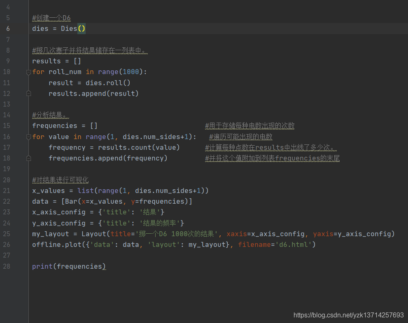The image size is (408, 323).
Task: Collapse the for loop starting at line 10
Action: pos(28,72)
